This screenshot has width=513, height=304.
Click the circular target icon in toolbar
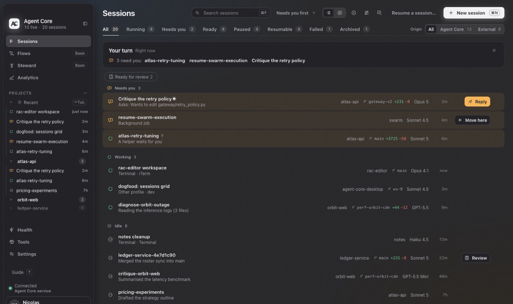click(354, 13)
